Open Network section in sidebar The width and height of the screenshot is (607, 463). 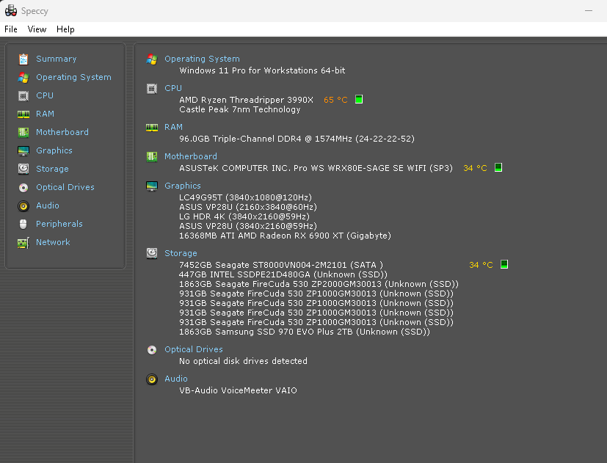pyautogui.click(x=53, y=242)
